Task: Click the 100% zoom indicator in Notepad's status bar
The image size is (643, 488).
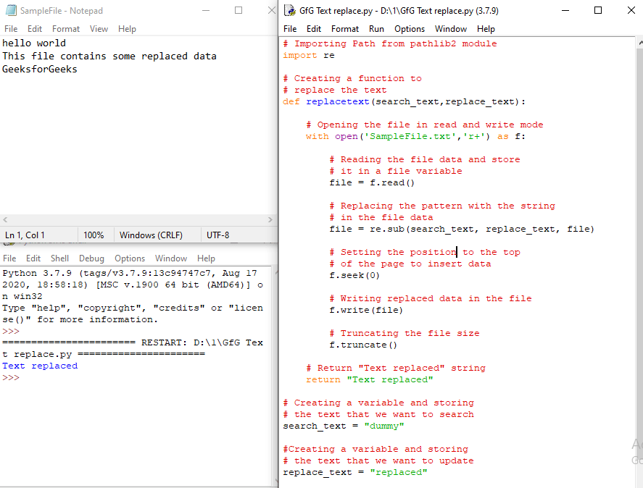Action: [94, 235]
